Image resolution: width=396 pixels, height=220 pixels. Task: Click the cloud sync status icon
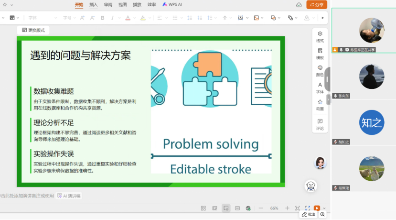pyautogui.click(x=299, y=5)
